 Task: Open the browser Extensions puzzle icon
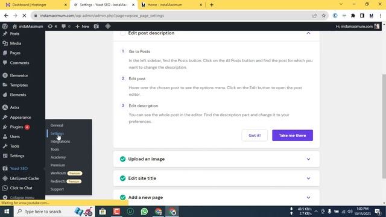point(353,16)
